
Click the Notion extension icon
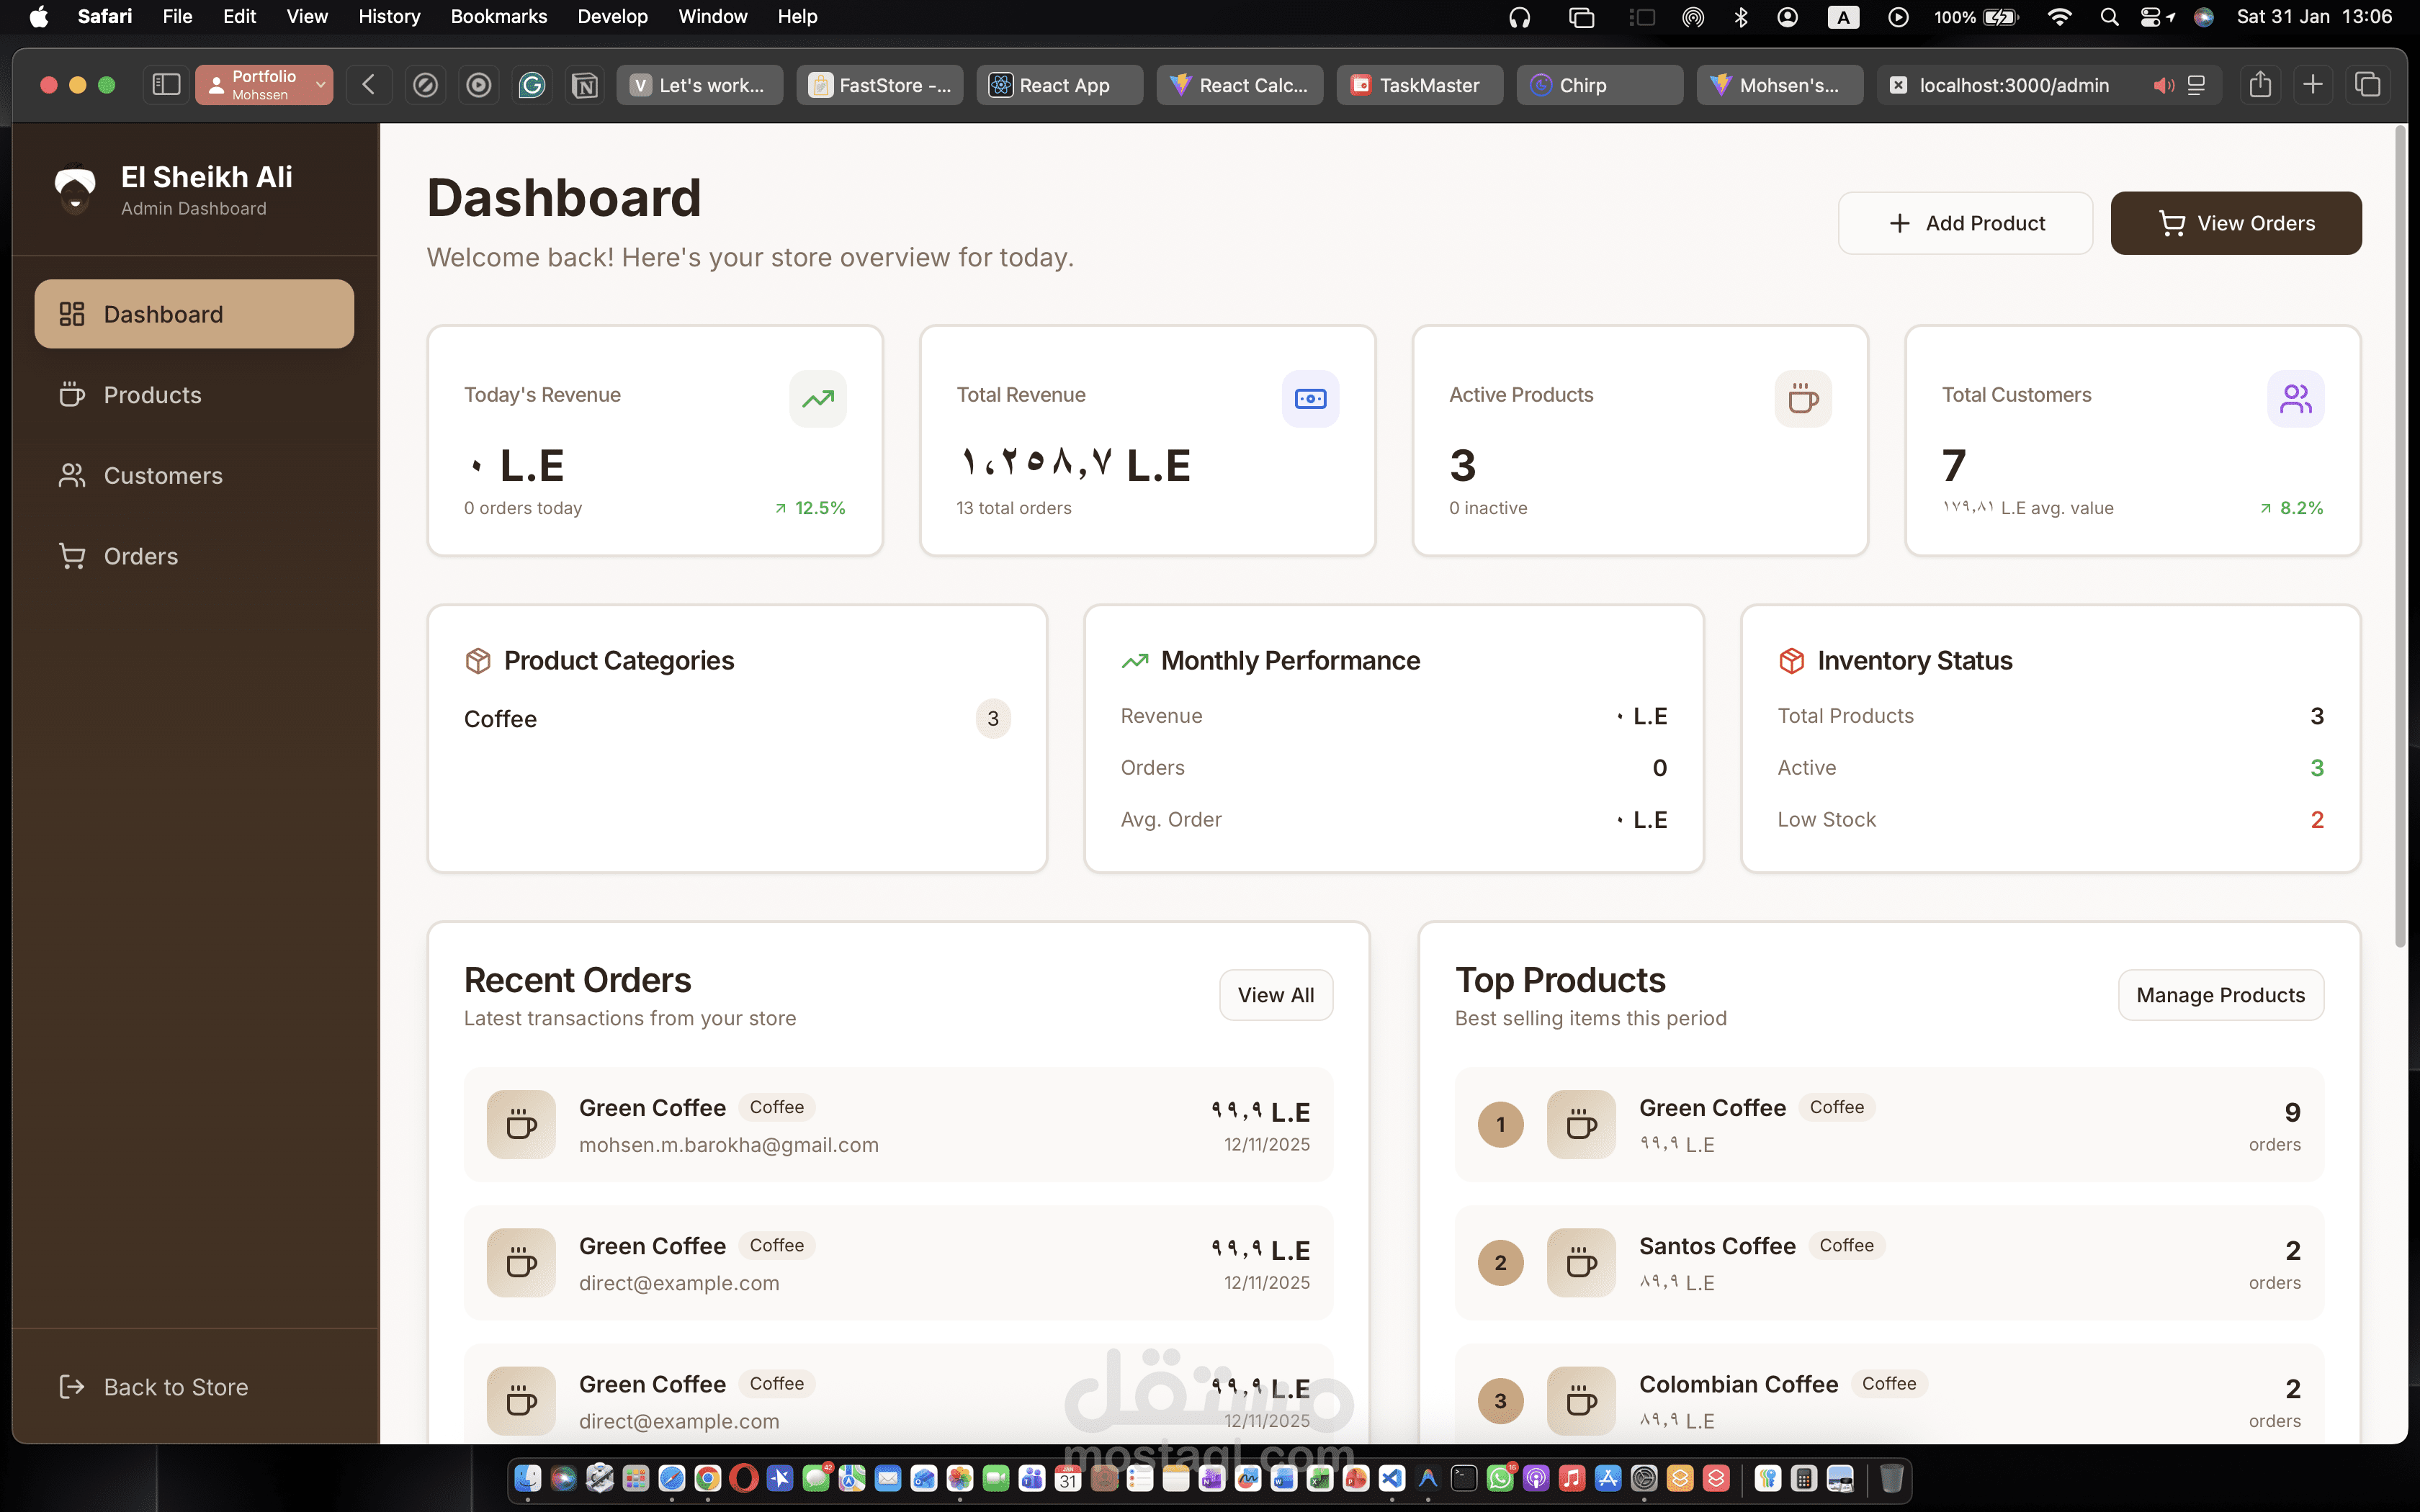tap(585, 85)
